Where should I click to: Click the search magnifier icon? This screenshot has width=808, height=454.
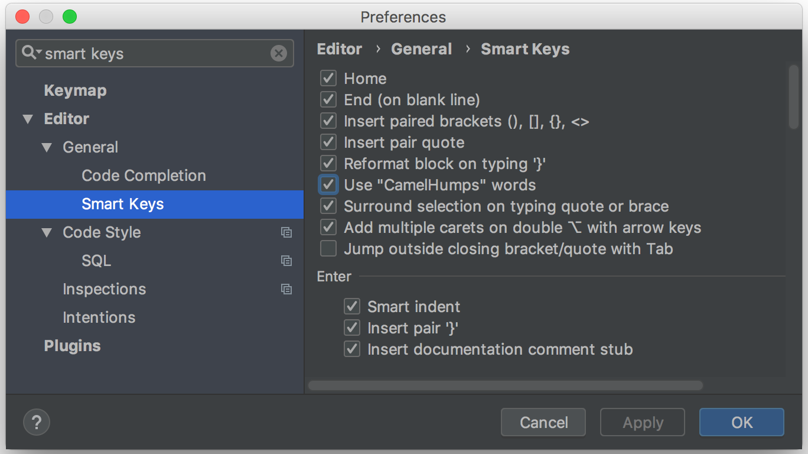click(x=31, y=53)
